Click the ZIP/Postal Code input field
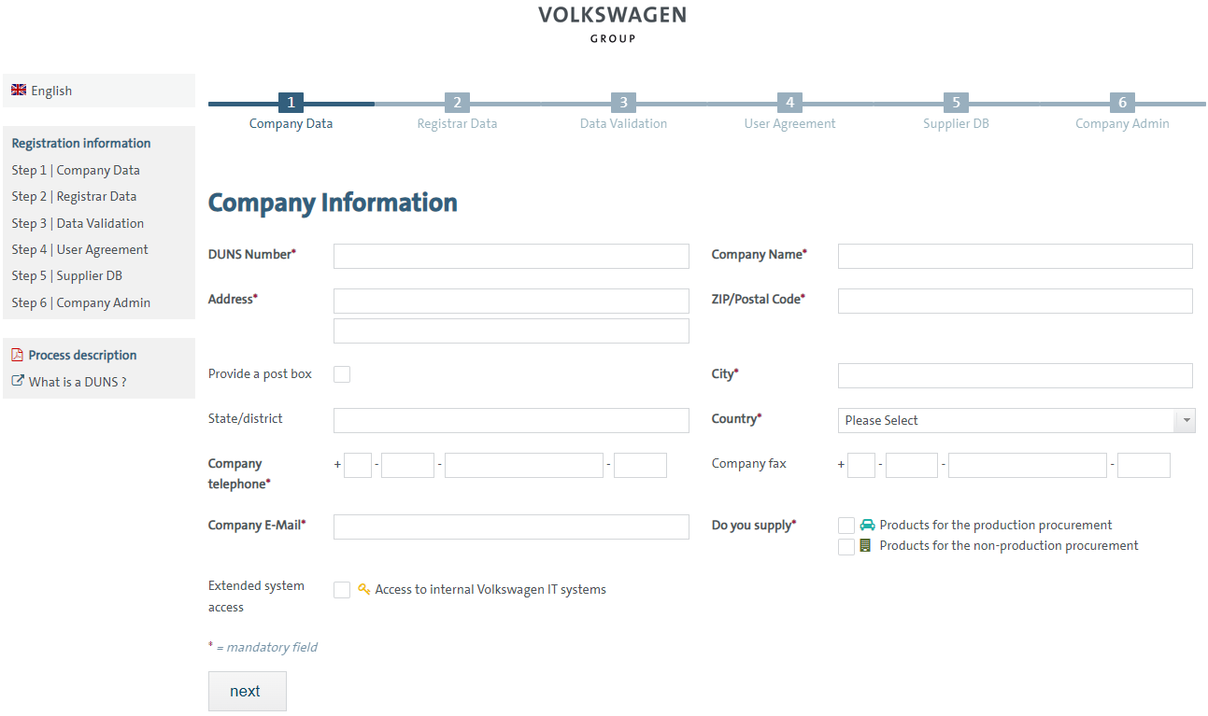The width and height of the screenshot is (1208, 716). 1016,301
